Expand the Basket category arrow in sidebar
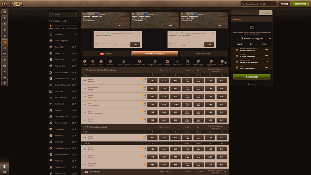Viewport: 311px width, 175px height. (76, 53)
